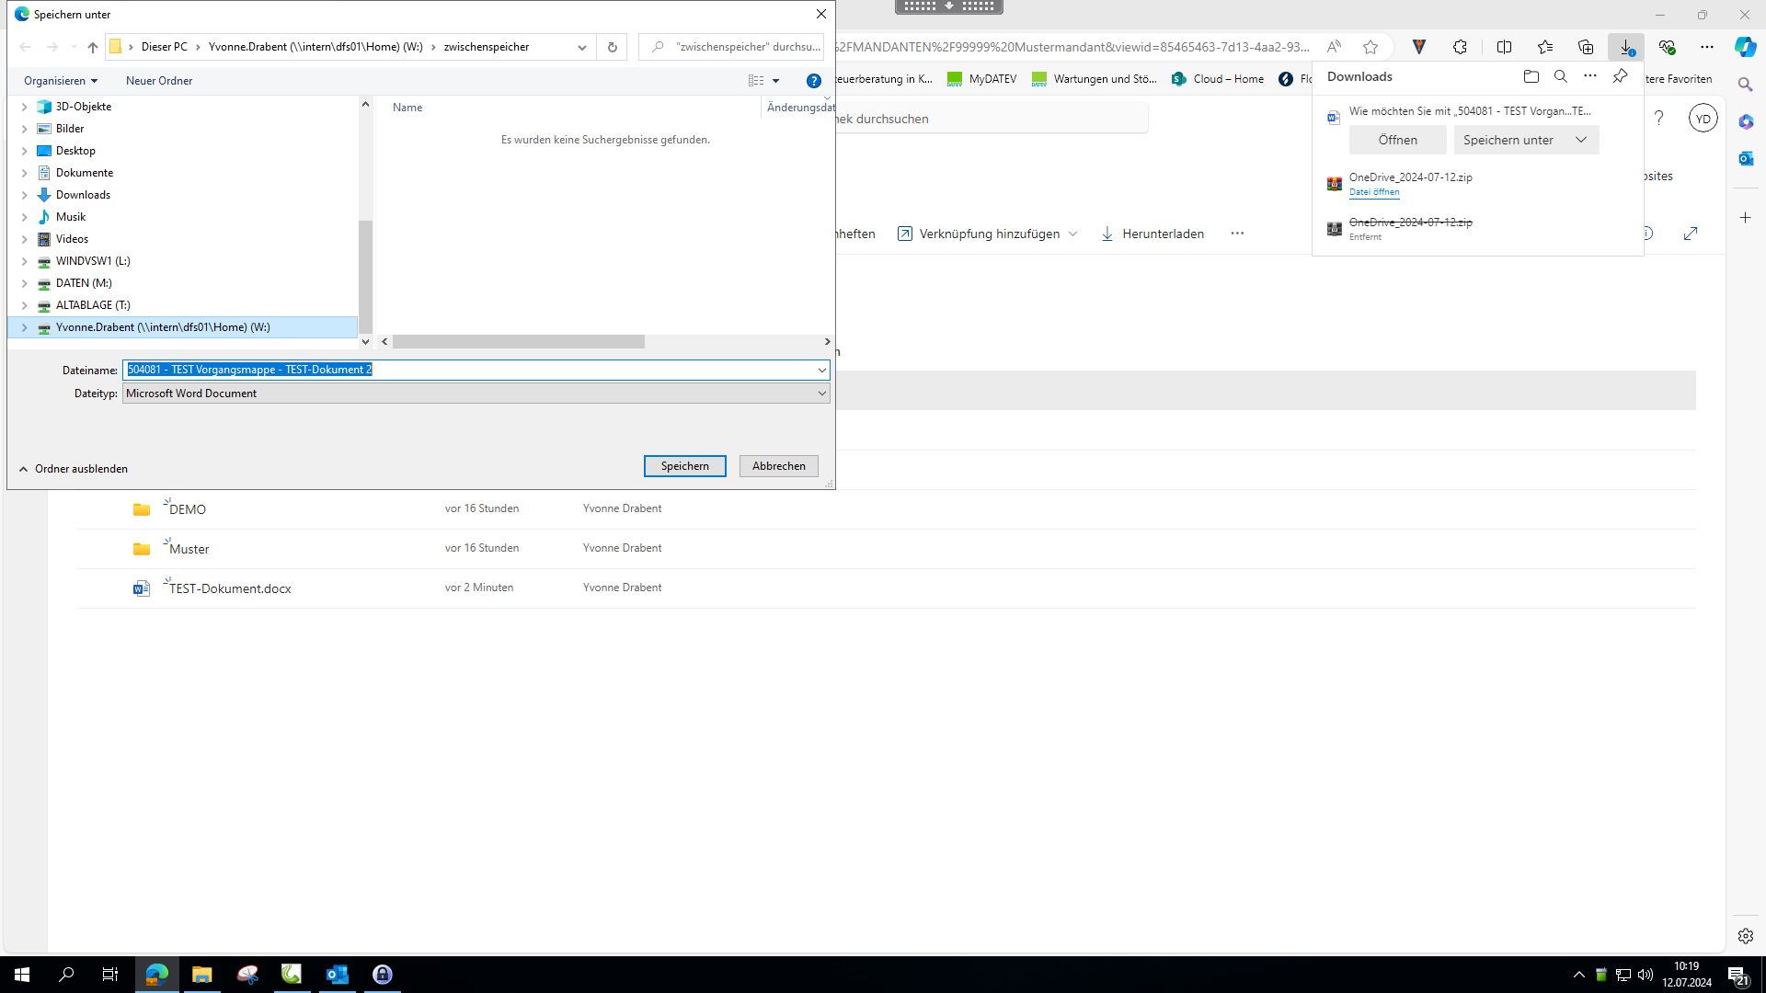
Task: Click Datei öffnen link under OneDrive zip
Action: point(1373,192)
